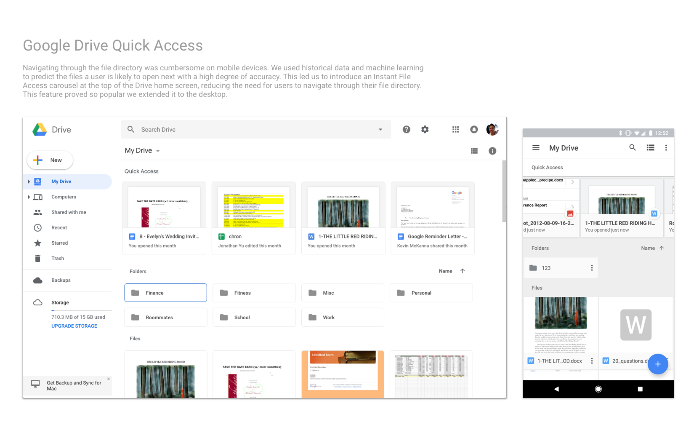Tap the search icon in mobile Drive
This screenshot has height=430, width=694.
click(633, 147)
